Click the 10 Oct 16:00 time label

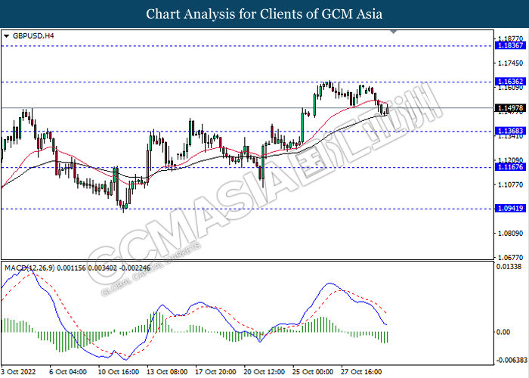[119, 372]
